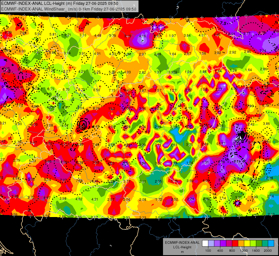Click the orange legend swatch
This screenshot has width=279, height=256.
(x=241, y=243)
